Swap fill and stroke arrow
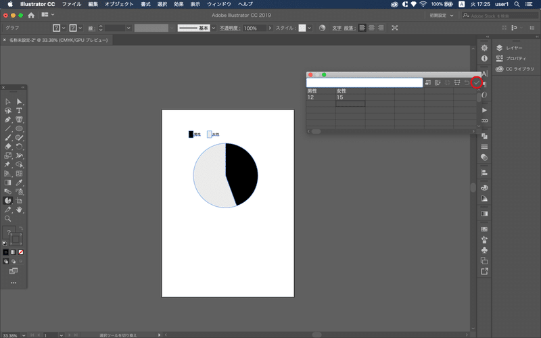The height and width of the screenshot is (338, 541). tap(21, 228)
